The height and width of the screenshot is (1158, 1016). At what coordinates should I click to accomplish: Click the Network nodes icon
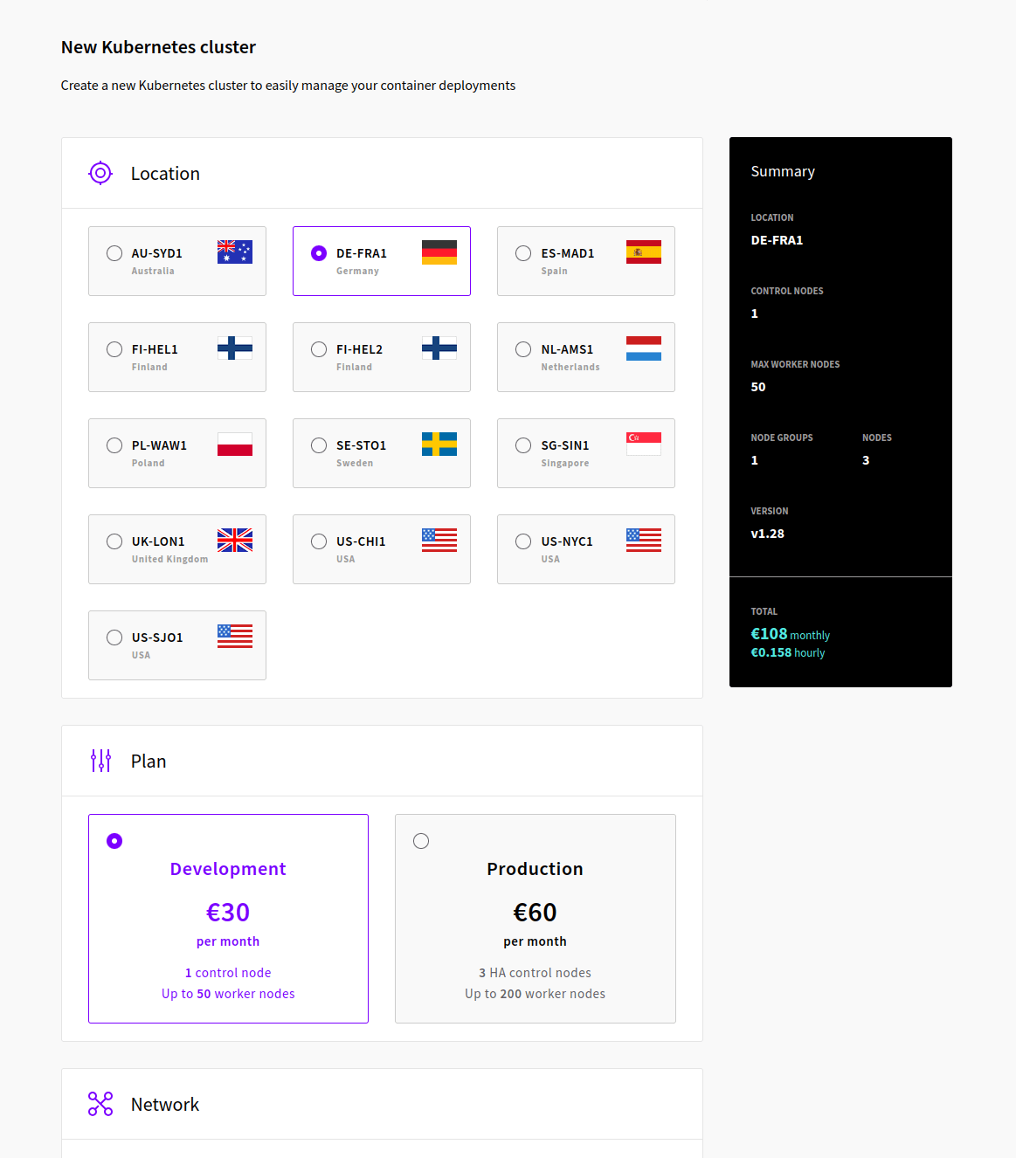(100, 1104)
